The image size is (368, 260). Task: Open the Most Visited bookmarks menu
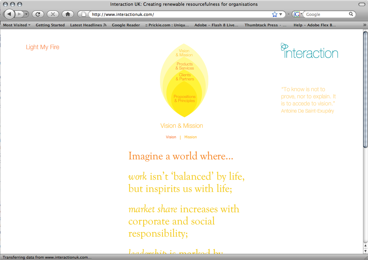point(17,25)
